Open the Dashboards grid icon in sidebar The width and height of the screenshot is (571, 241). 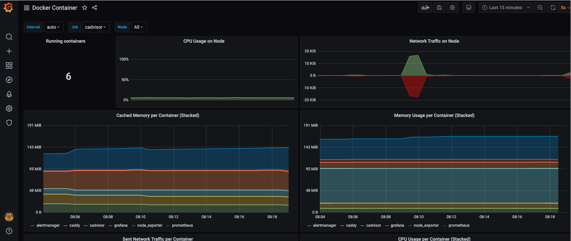click(9, 65)
